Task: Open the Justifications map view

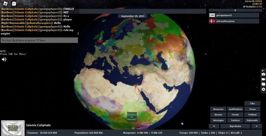Action: [x=235, y=109]
